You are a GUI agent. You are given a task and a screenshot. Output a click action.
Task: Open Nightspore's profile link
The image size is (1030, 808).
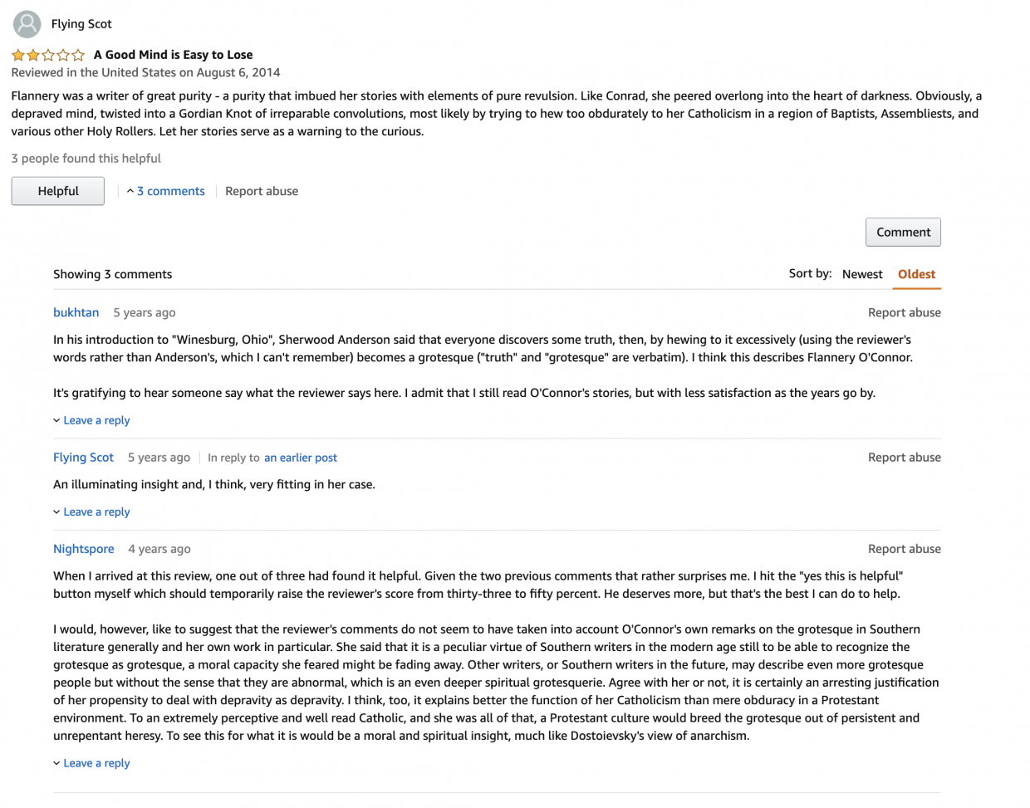(x=84, y=548)
